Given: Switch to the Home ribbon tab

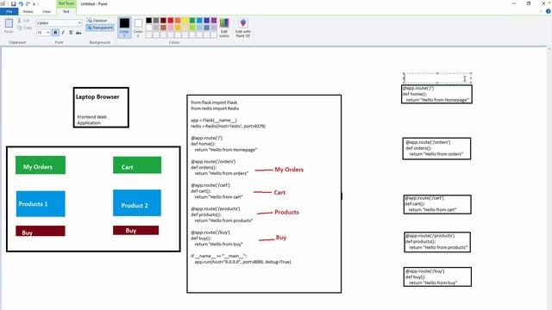Looking at the screenshot, I should pyautogui.click(x=28, y=11).
